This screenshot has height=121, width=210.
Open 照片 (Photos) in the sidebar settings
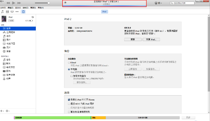tap(8, 47)
